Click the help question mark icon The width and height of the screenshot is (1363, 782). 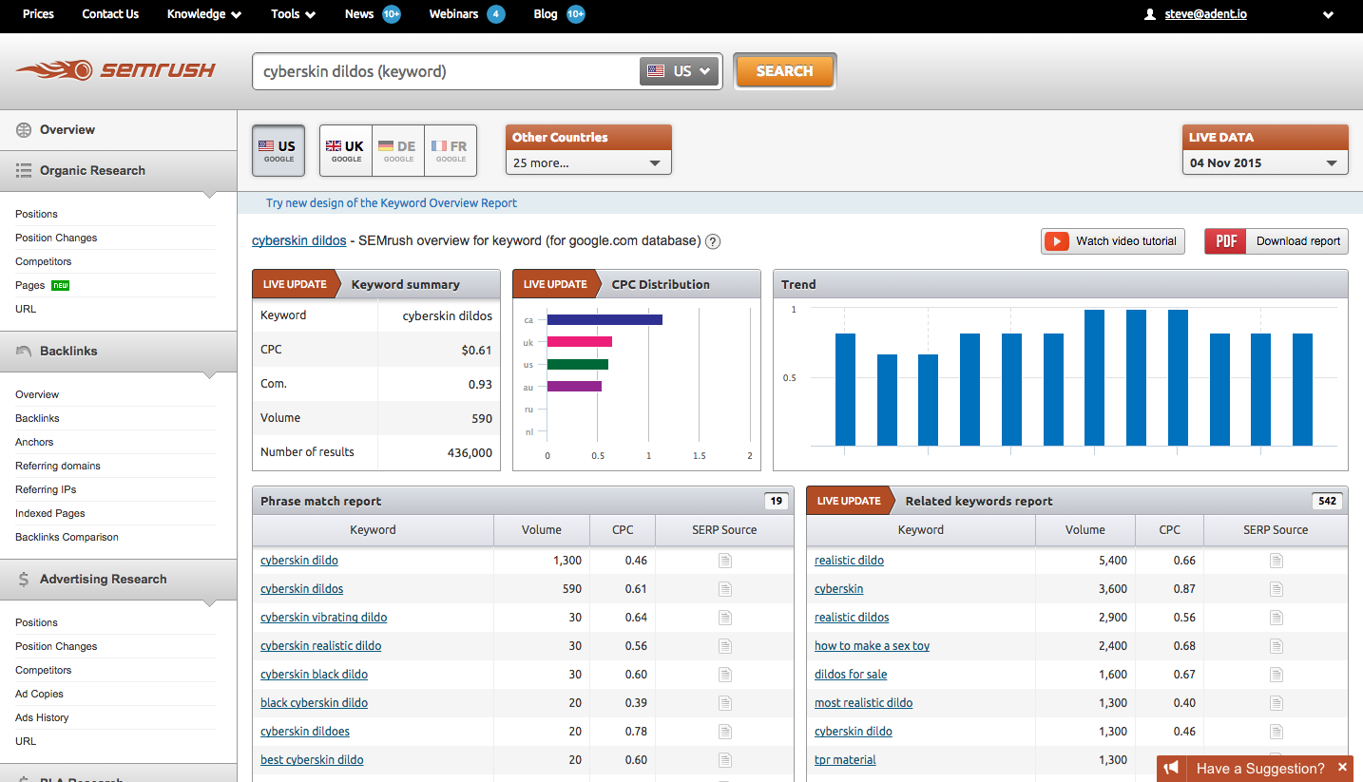click(713, 241)
